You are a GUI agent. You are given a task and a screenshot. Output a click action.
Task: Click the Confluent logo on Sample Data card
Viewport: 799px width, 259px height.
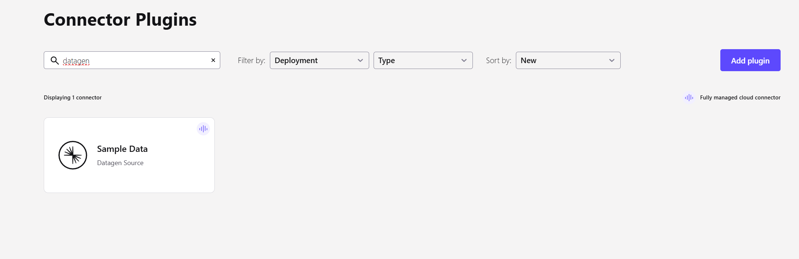click(73, 155)
